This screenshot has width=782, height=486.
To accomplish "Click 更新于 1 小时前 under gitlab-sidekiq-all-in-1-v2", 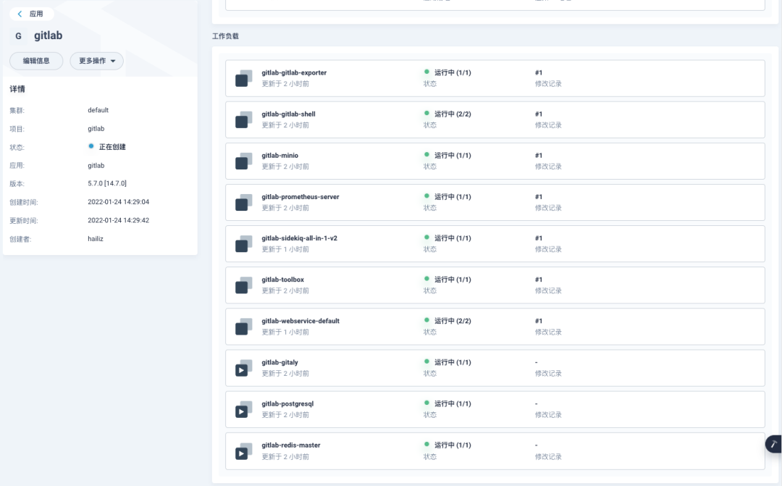I will pyautogui.click(x=285, y=249).
